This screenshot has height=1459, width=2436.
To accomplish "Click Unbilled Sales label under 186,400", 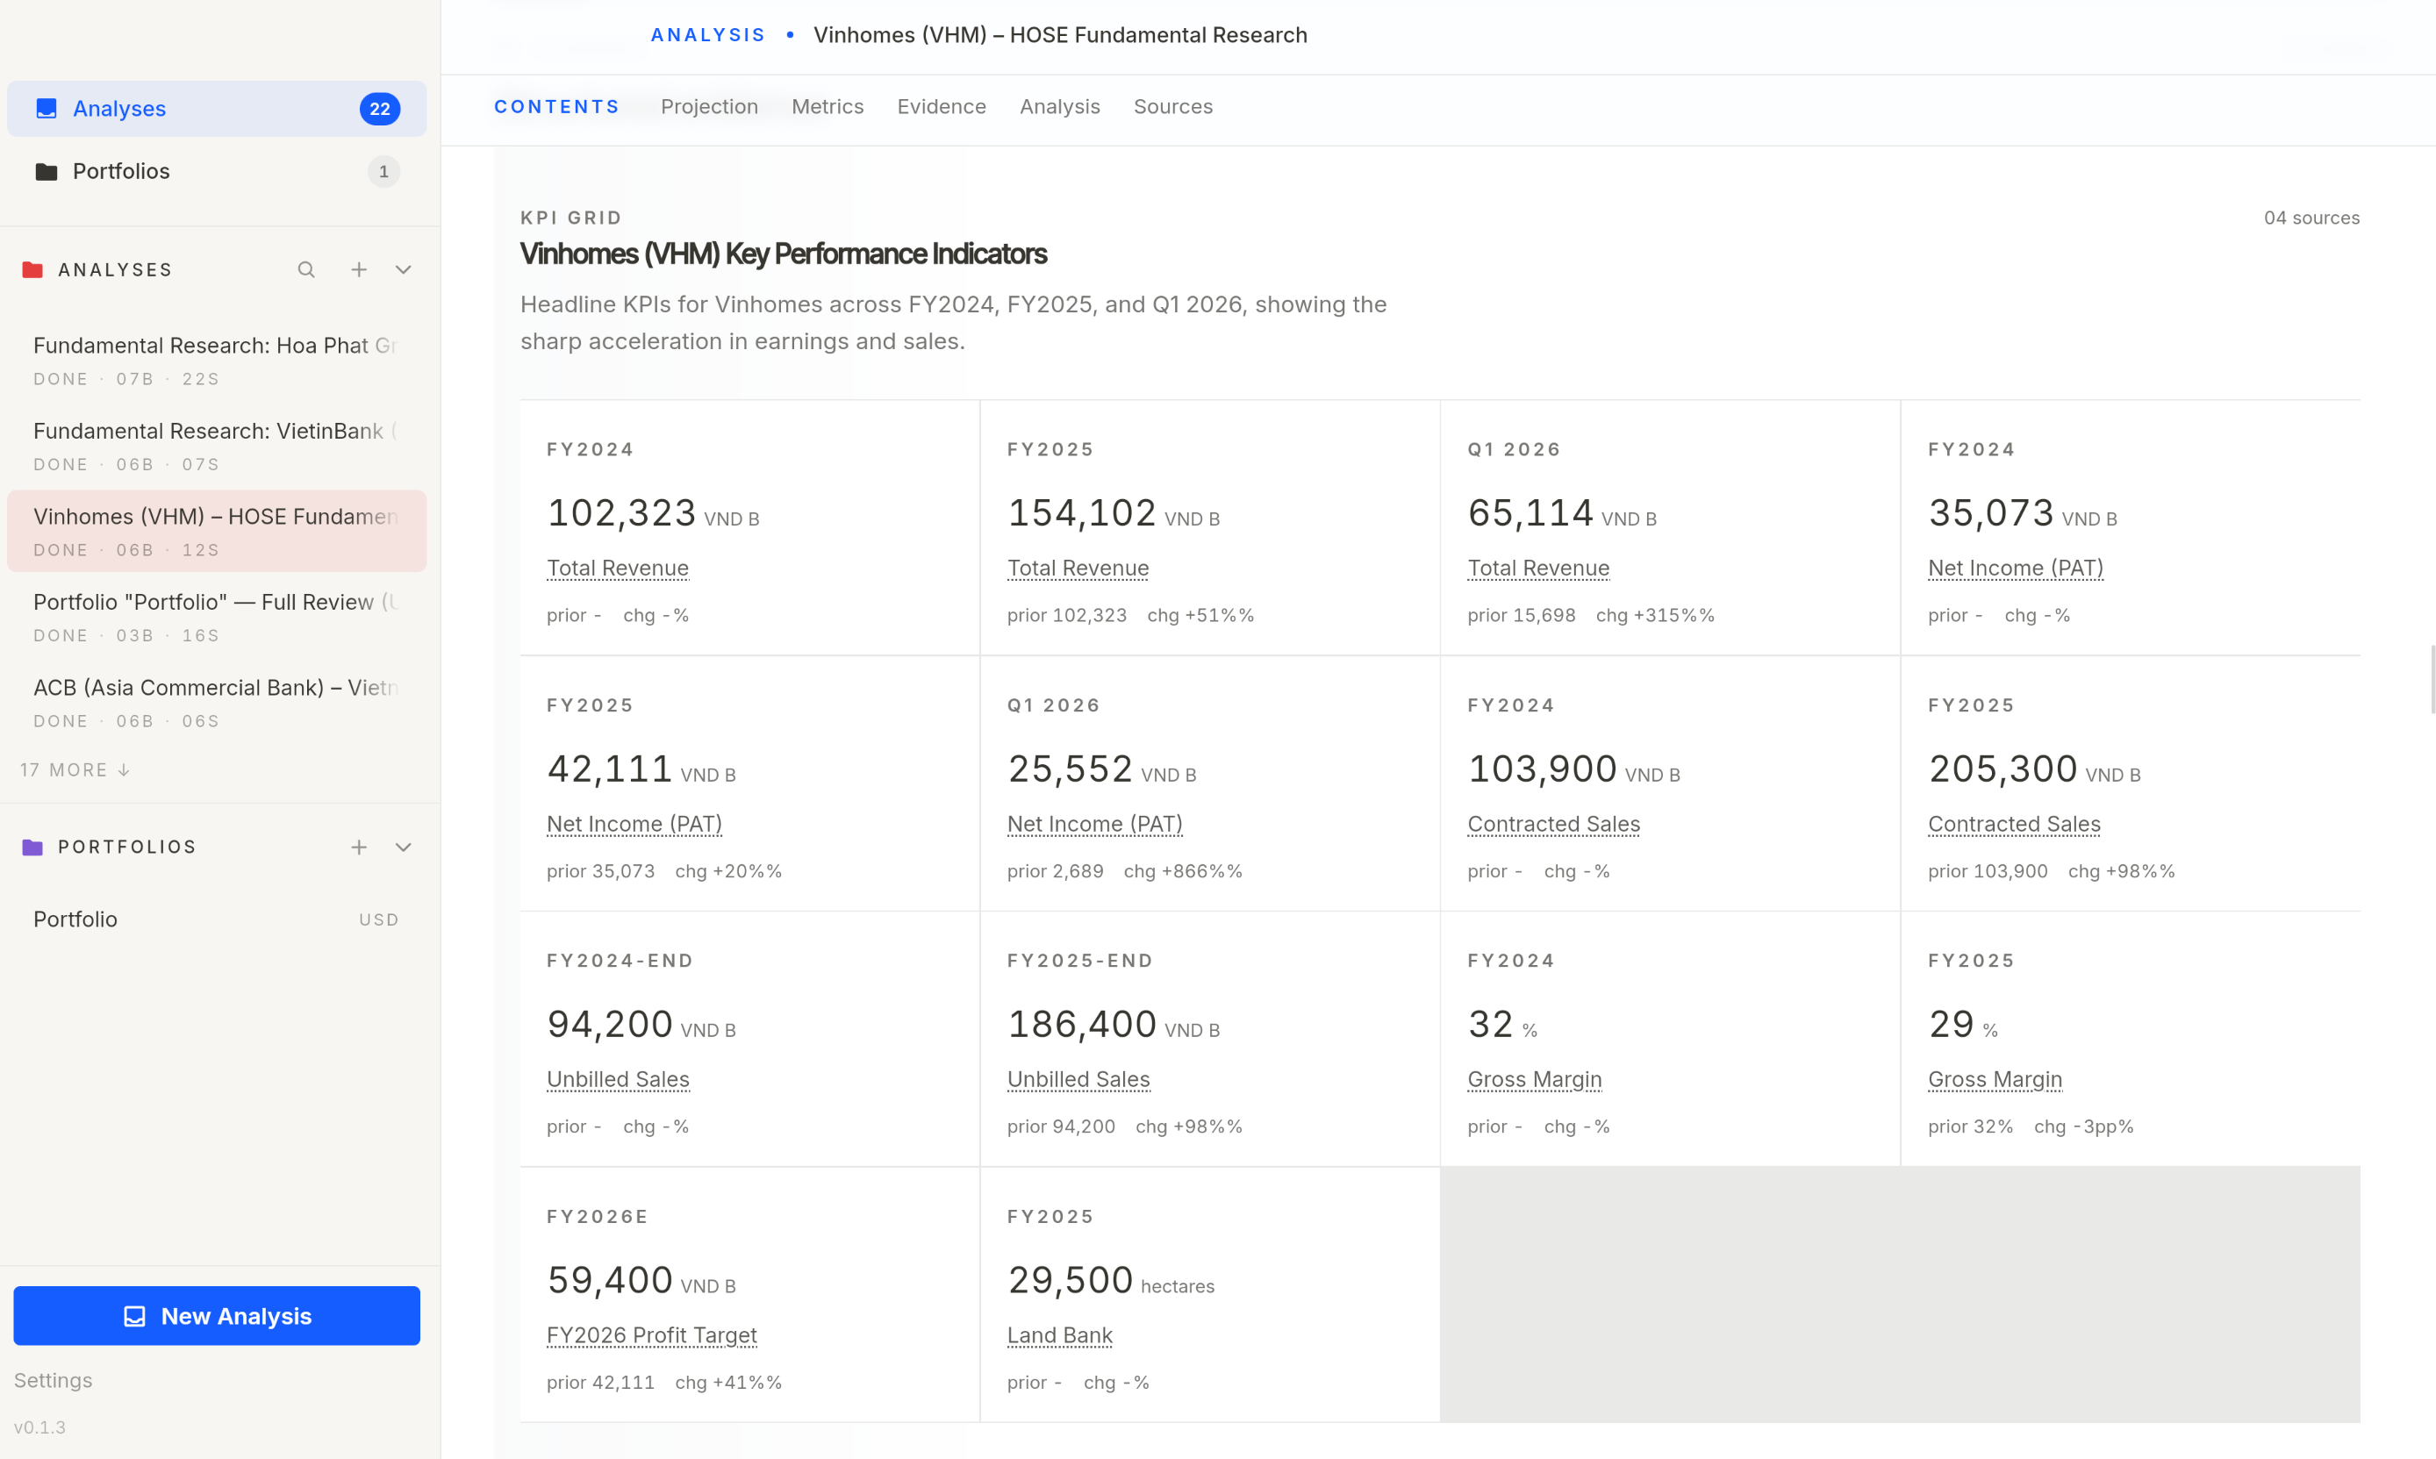I will tap(1078, 1079).
